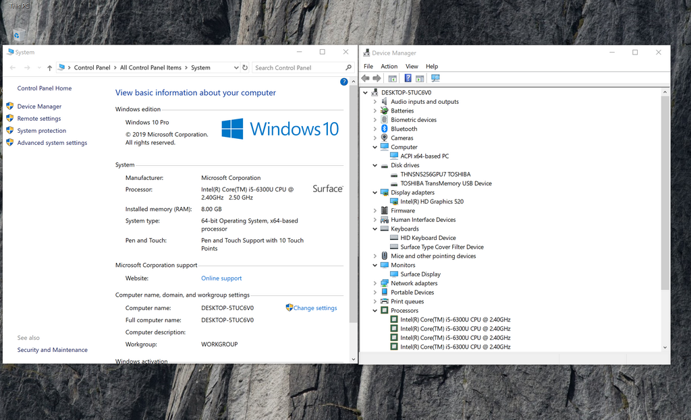
Task: Open the Help menu in Device Manager
Action: [432, 66]
